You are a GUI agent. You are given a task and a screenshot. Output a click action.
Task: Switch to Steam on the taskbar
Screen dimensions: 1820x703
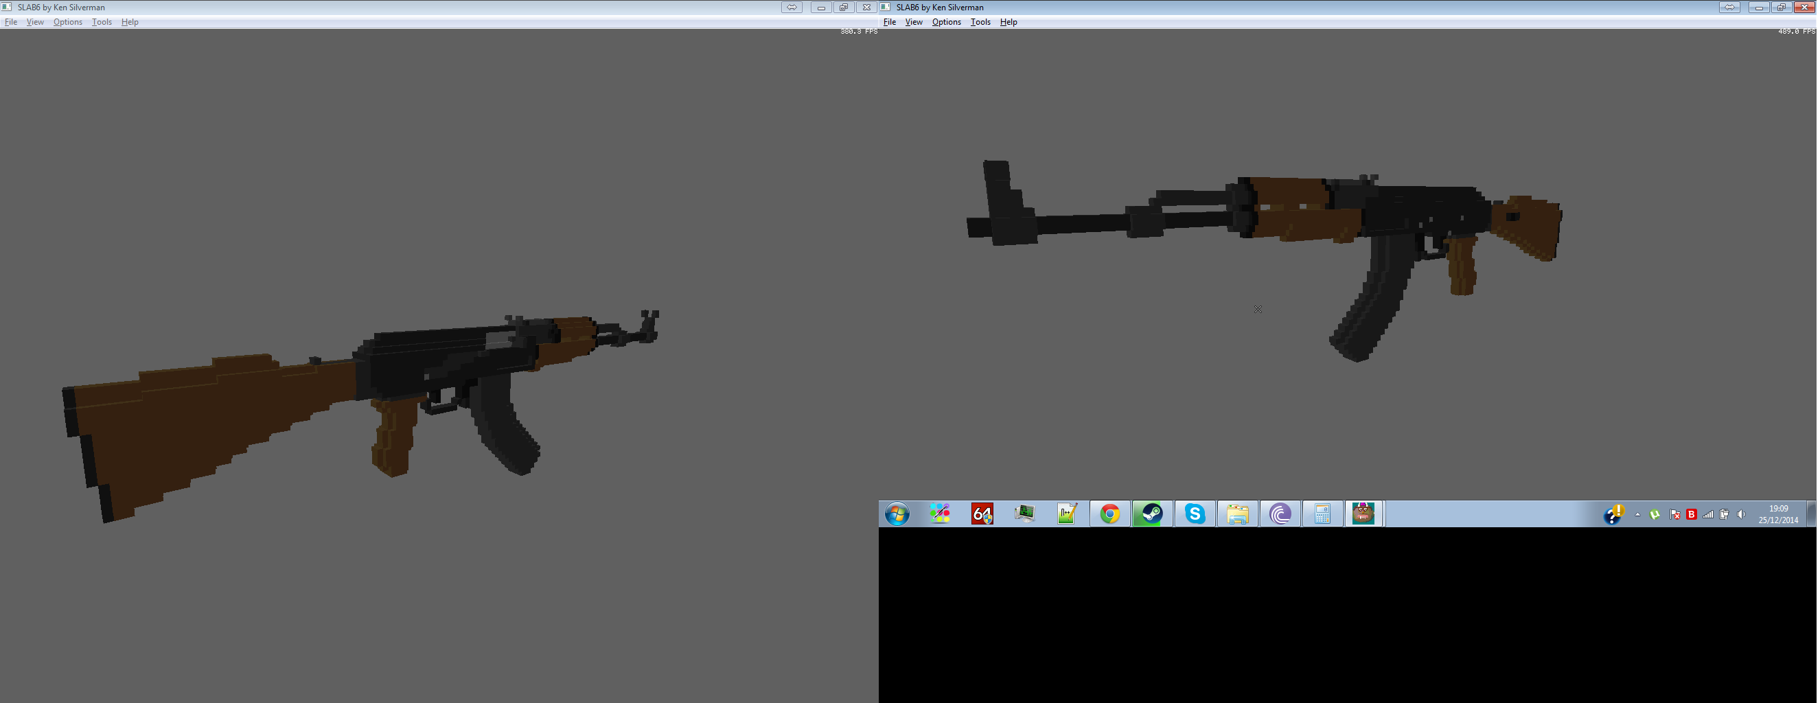pos(1152,514)
